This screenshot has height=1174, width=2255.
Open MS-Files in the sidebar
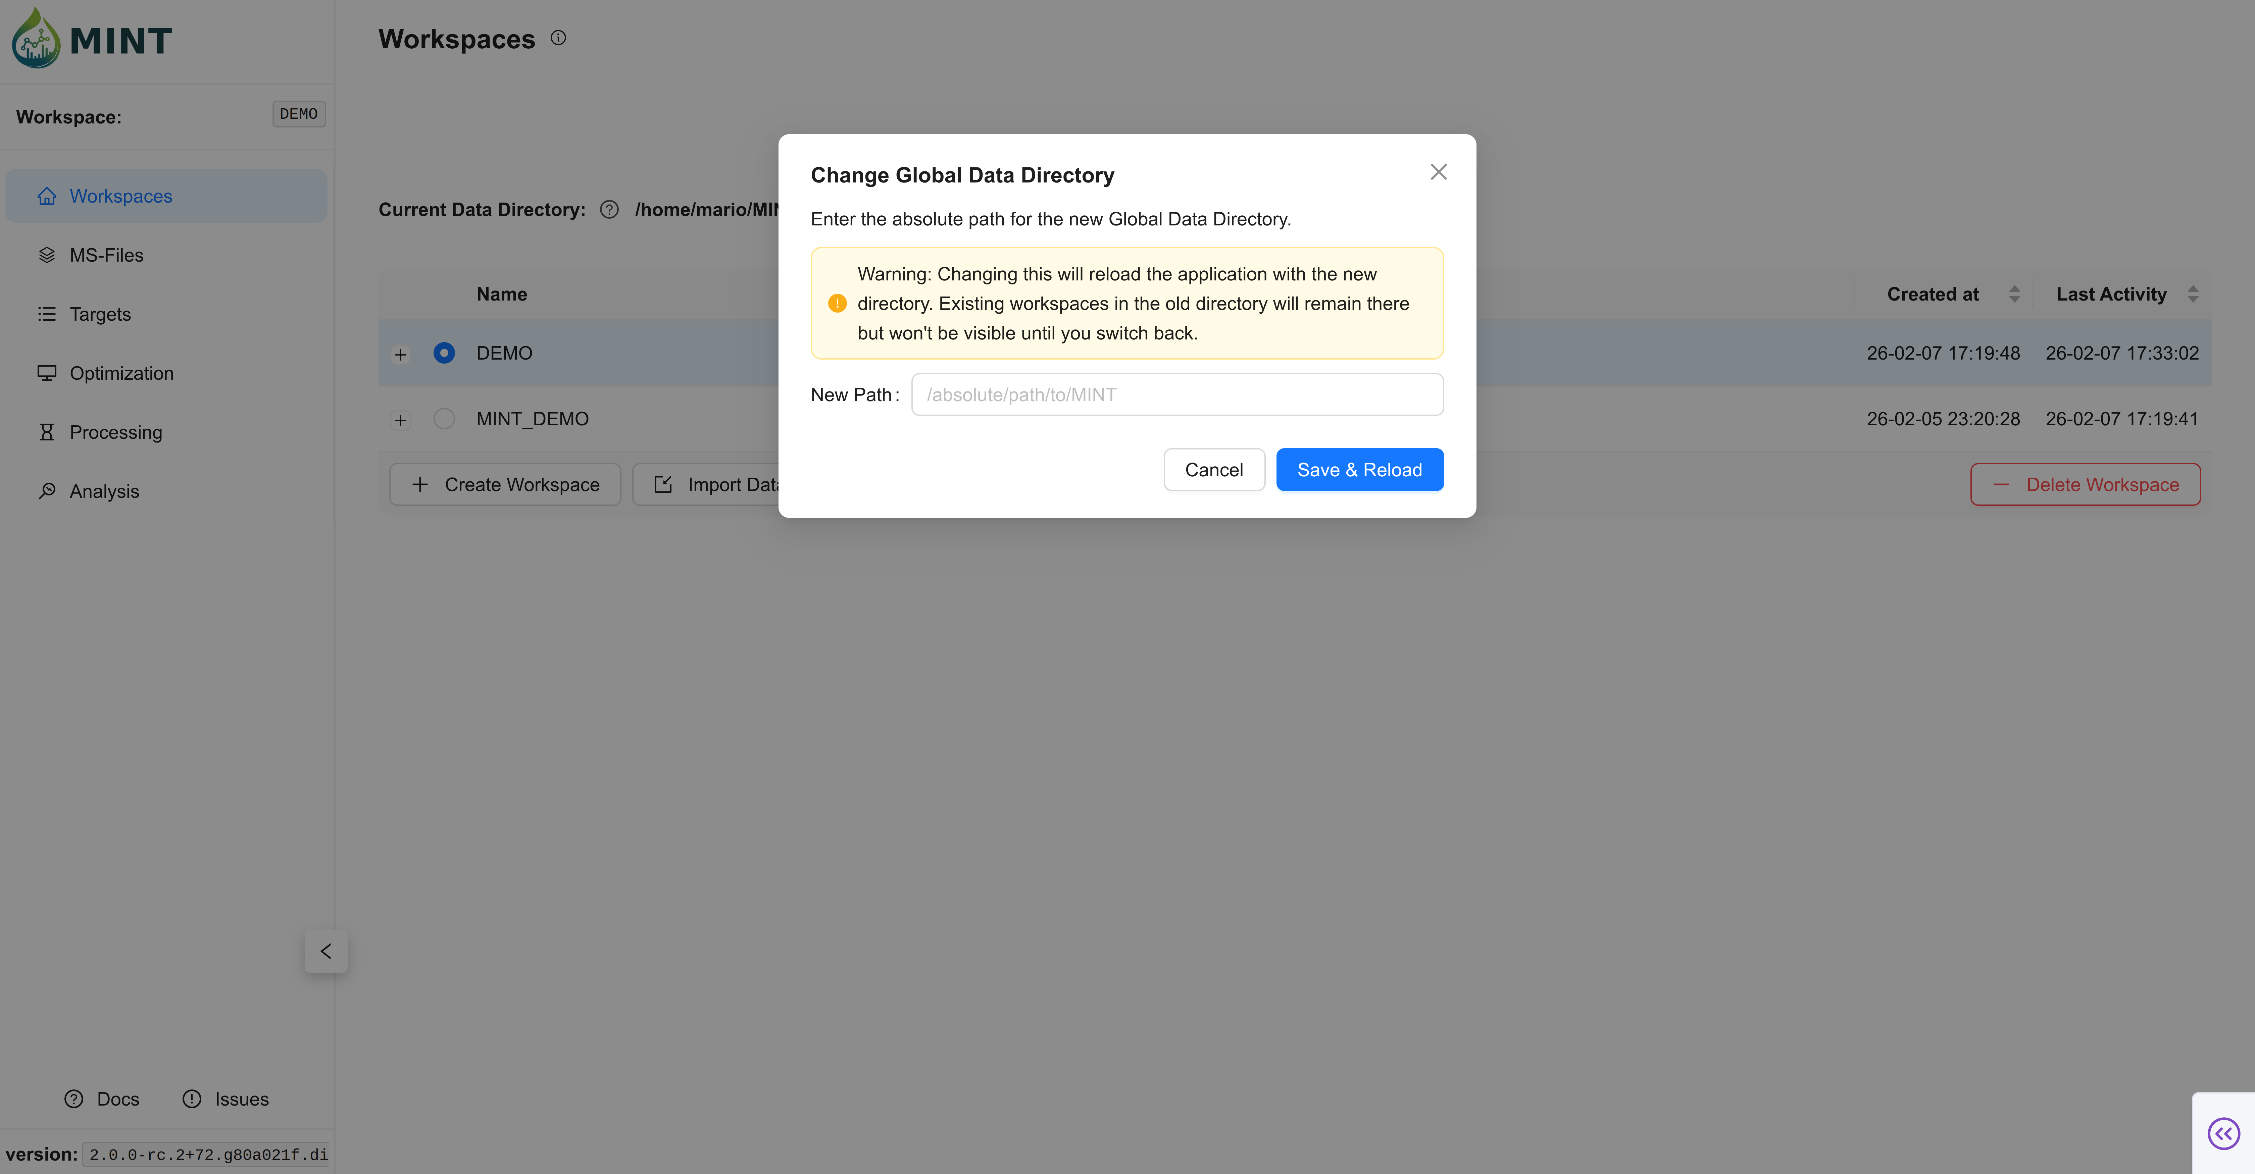pos(106,256)
